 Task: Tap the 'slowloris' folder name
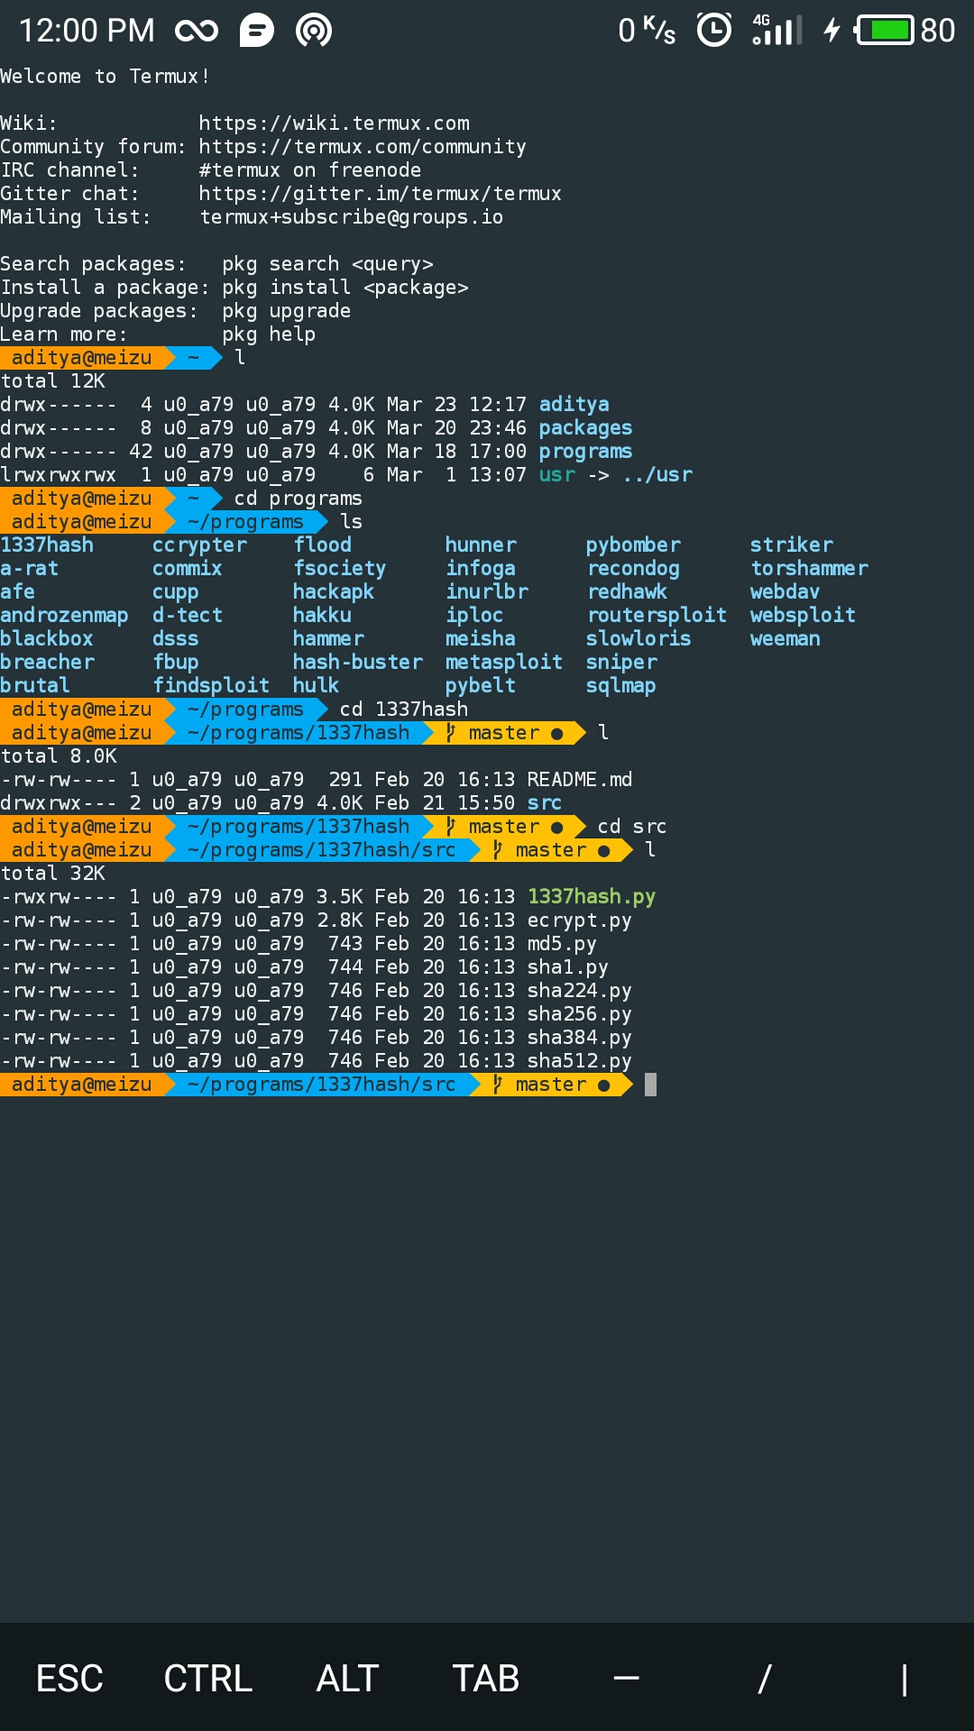639,639
